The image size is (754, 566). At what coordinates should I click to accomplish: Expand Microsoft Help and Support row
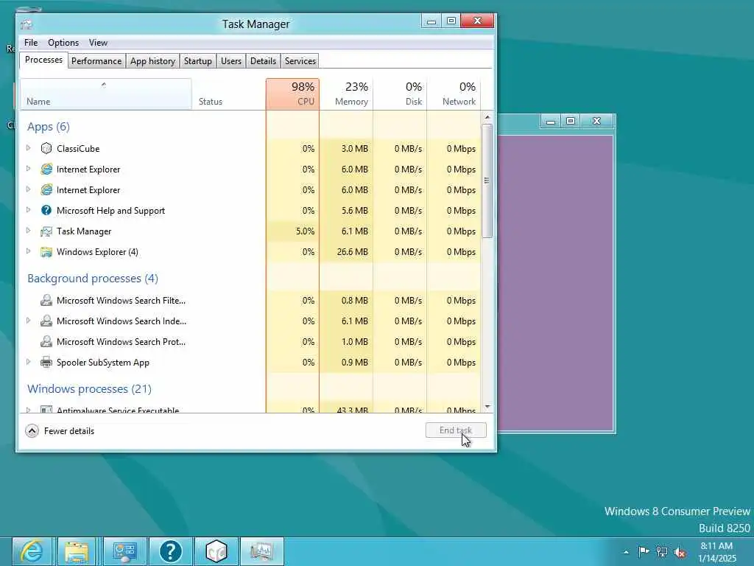coord(29,210)
